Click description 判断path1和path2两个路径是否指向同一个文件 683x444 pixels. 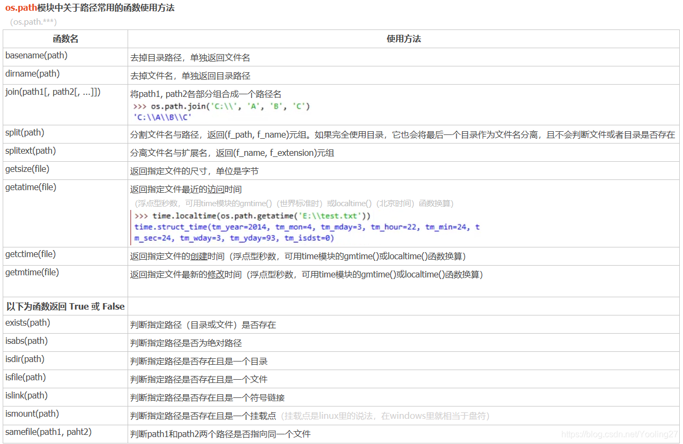click(x=220, y=434)
